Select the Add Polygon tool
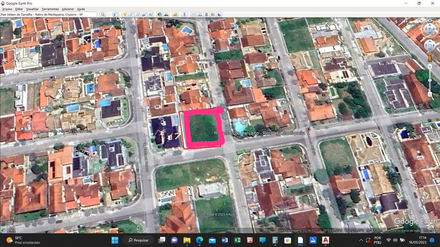Screen dimensions: 440x247 (131, 14)
